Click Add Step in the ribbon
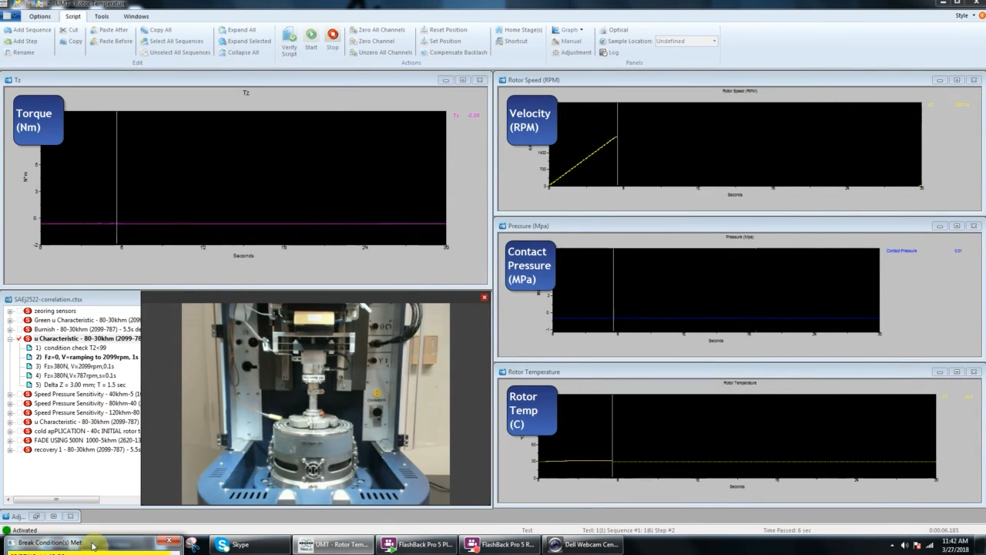Image resolution: width=986 pixels, height=555 pixels. 20,41
